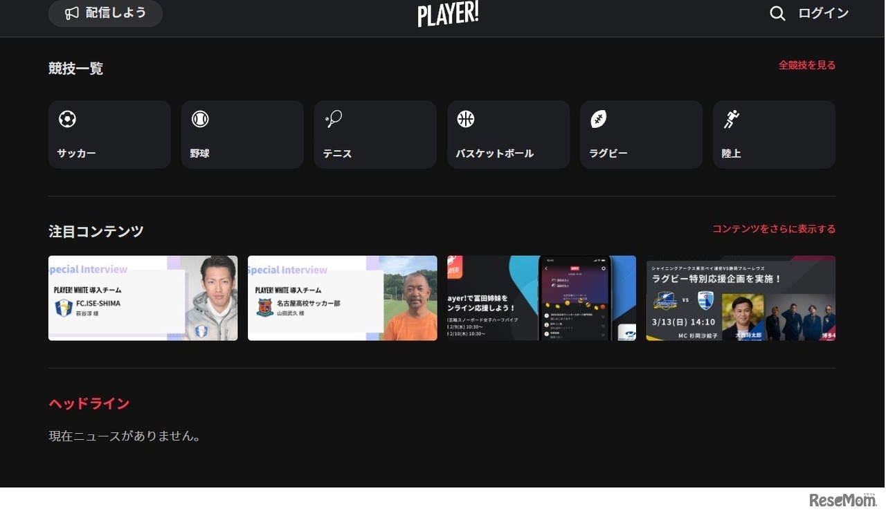Open コンテンツをさらに表示する link
886x516 pixels.
click(773, 228)
